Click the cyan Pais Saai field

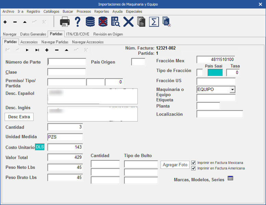215,72
